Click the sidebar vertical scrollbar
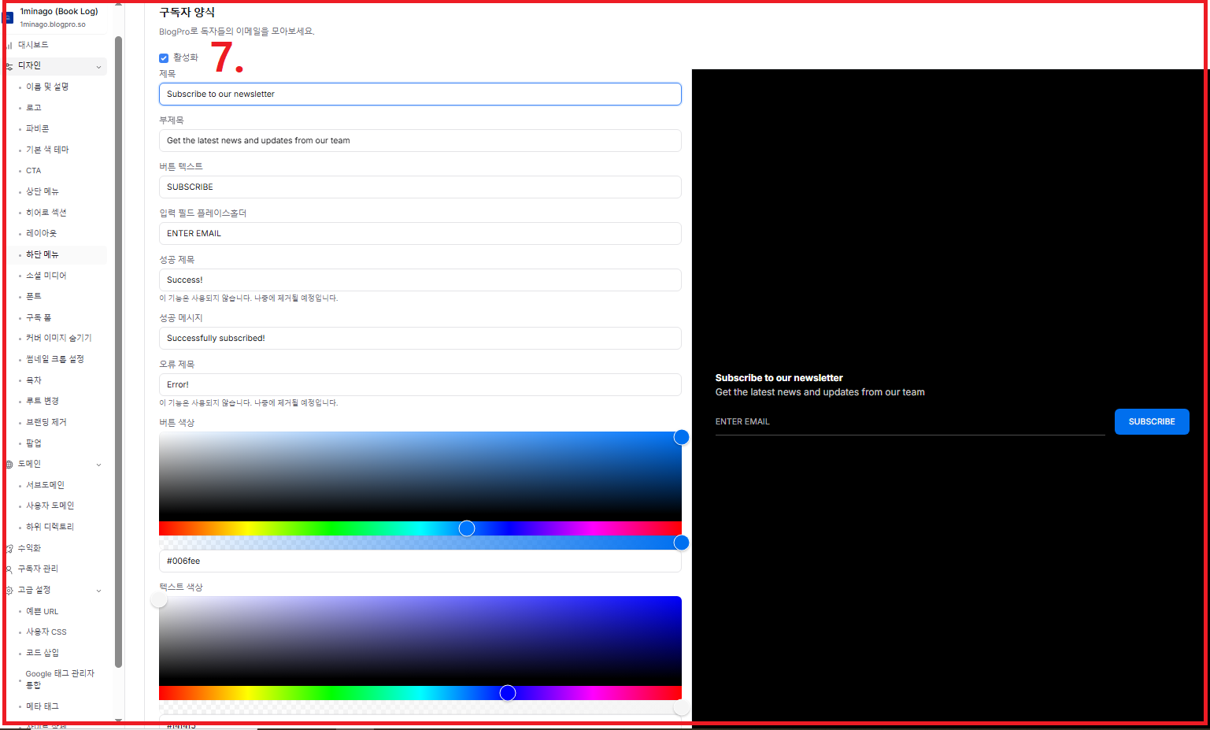Viewport: 1210px width, 730px height. [119, 351]
